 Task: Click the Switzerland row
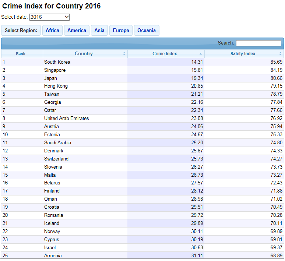[56, 159]
